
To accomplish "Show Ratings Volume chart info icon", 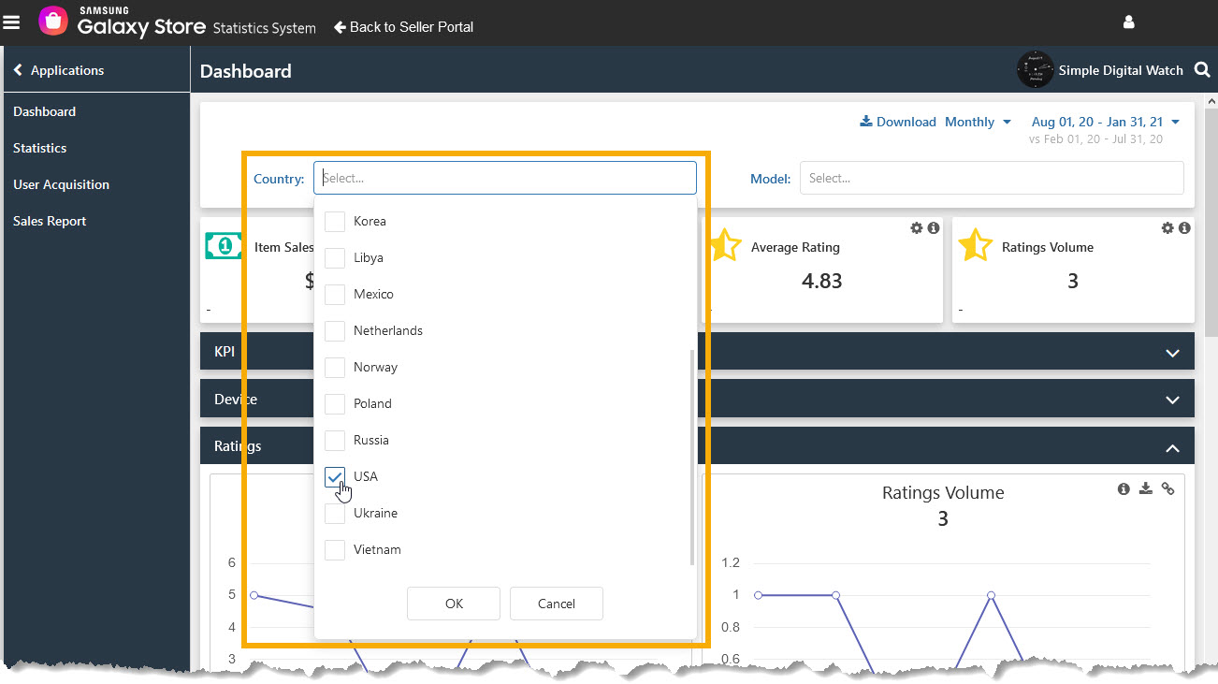I will (1124, 488).
